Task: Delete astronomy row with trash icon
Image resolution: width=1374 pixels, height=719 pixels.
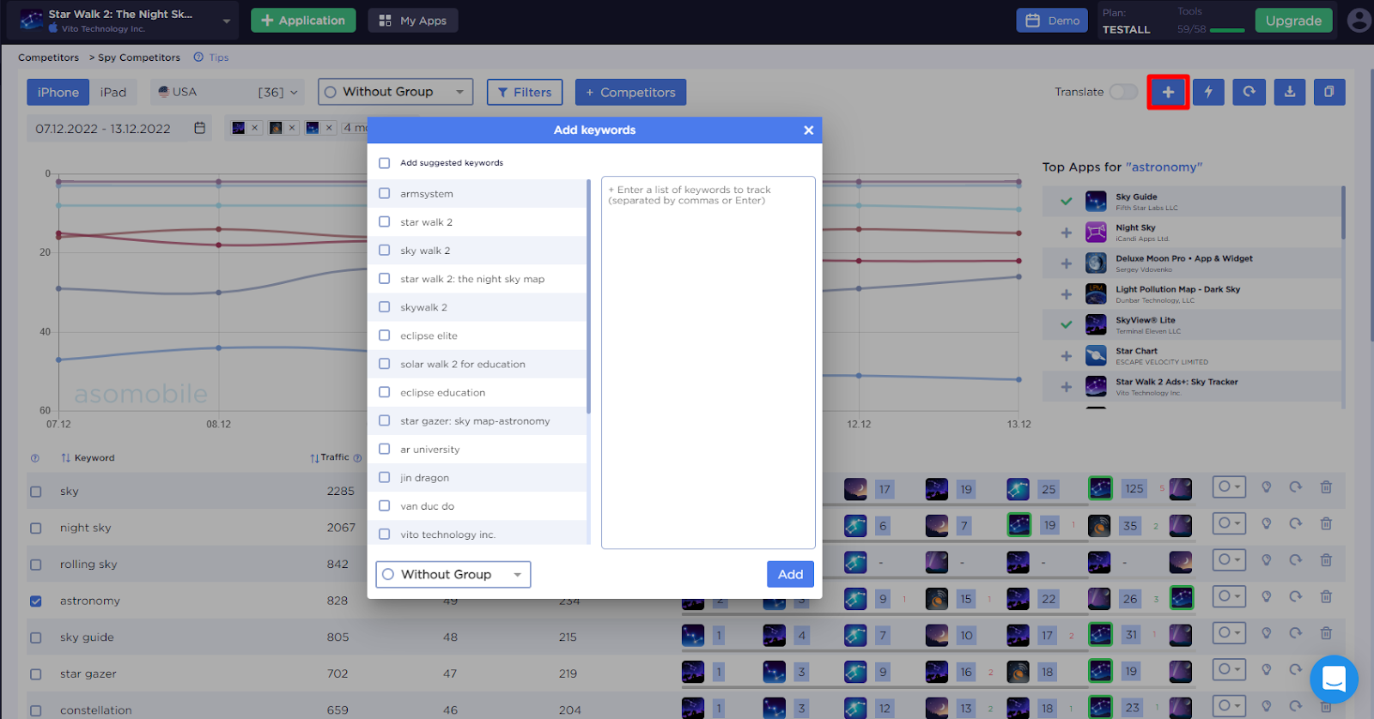Action: [x=1326, y=596]
